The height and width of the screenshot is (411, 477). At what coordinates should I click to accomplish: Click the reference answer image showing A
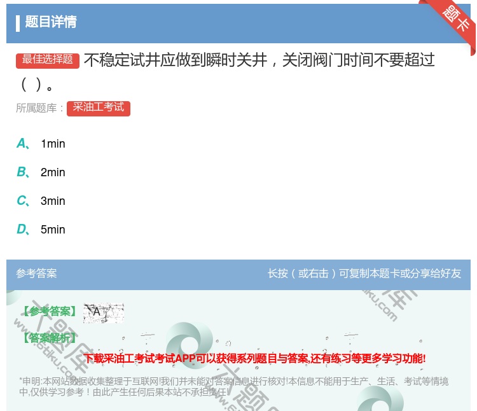click(104, 313)
